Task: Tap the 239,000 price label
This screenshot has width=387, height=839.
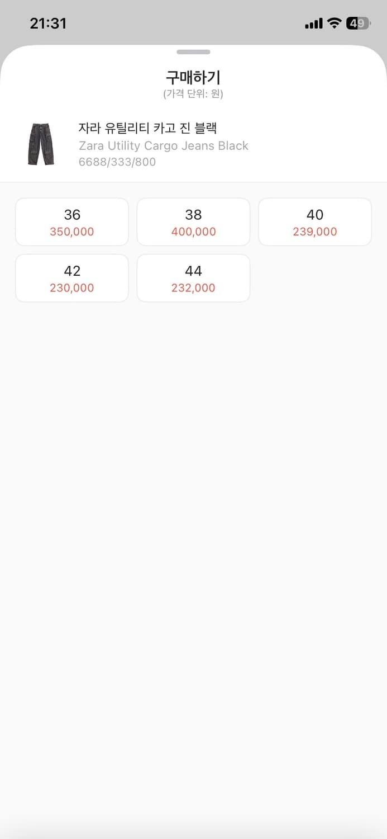Action: point(315,232)
